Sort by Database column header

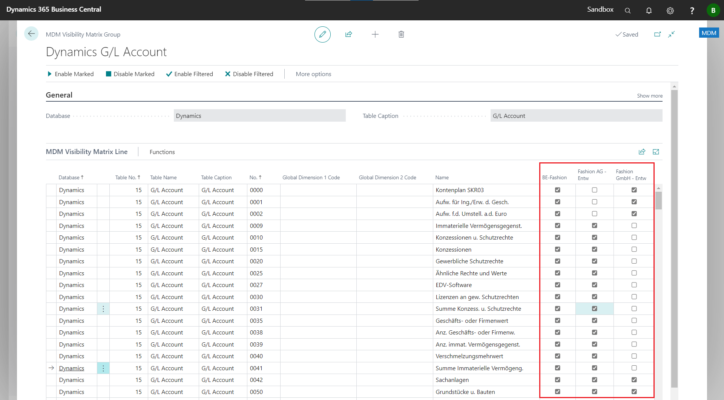(71, 177)
